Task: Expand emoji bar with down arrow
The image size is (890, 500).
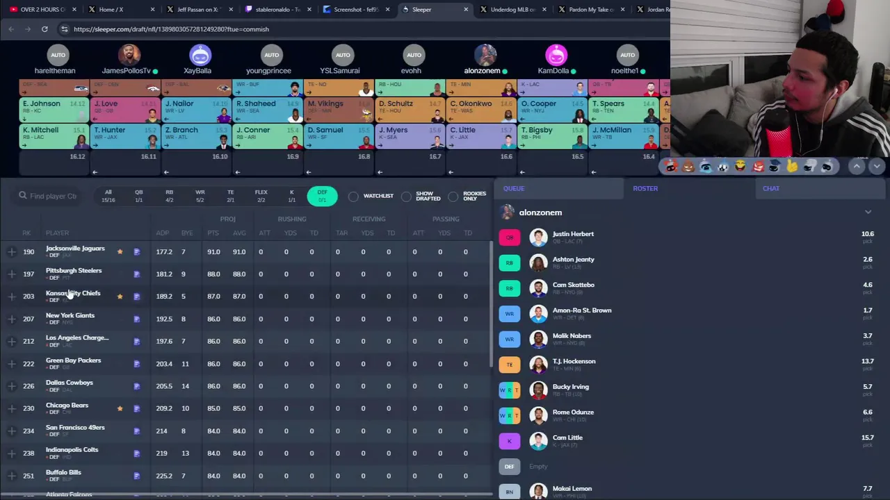Action: click(877, 166)
